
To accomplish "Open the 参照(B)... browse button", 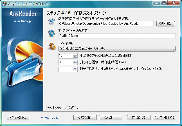I will (165, 24).
